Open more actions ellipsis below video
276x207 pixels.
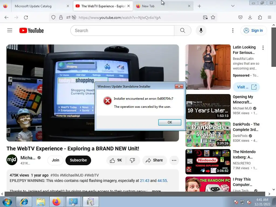pos(174,160)
